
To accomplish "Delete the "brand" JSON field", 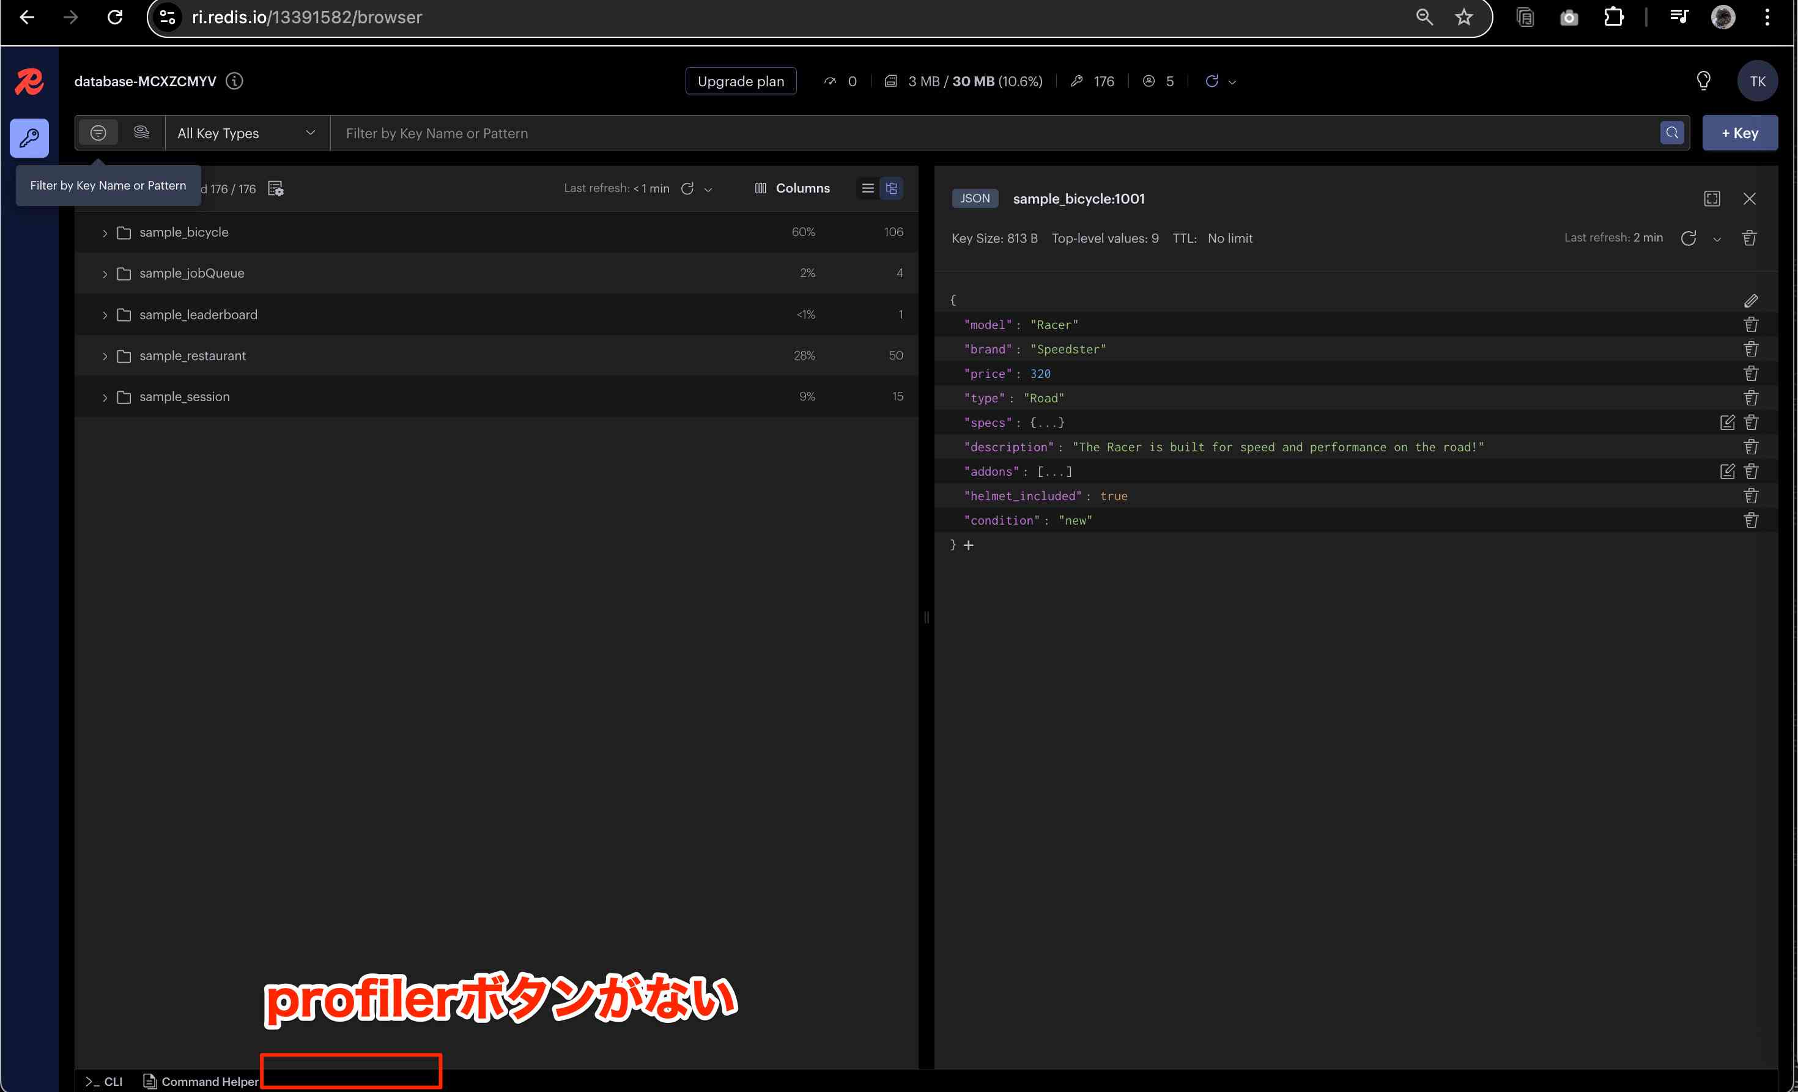I will tap(1750, 349).
